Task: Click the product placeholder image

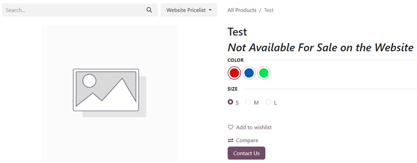Action: [x=109, y=93]
